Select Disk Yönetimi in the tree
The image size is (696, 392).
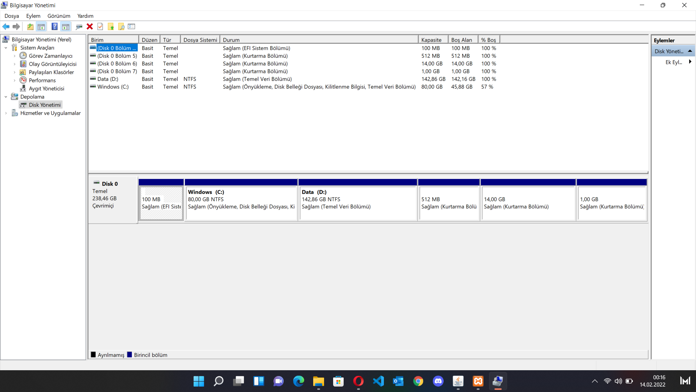(x=45, y=105)
